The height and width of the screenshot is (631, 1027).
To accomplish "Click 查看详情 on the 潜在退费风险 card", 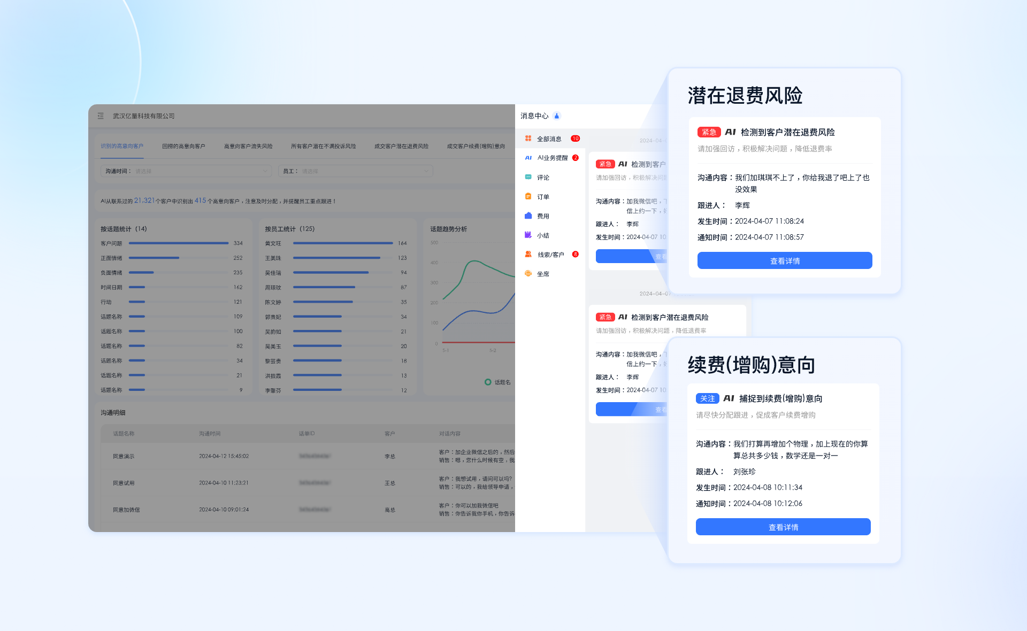I will tap(784, 260).
